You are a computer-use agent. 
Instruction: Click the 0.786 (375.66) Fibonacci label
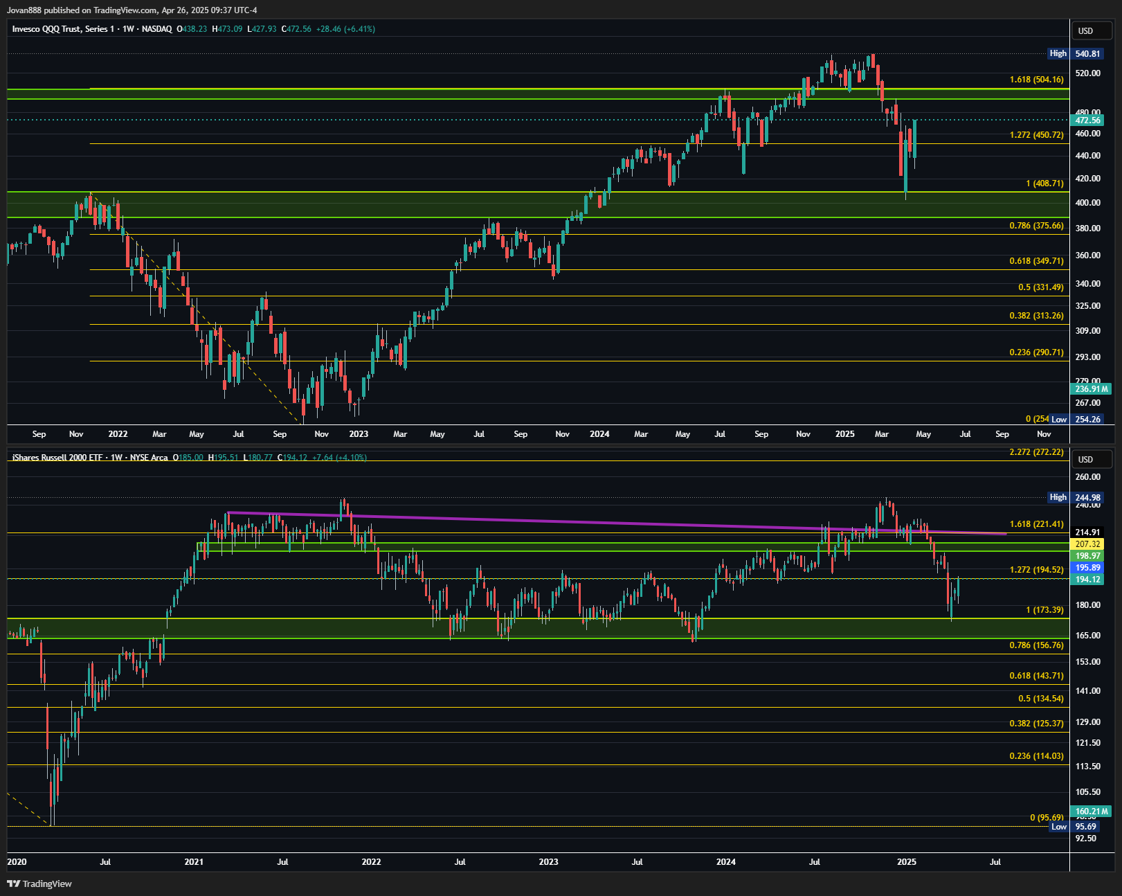tap(1036, 226)
